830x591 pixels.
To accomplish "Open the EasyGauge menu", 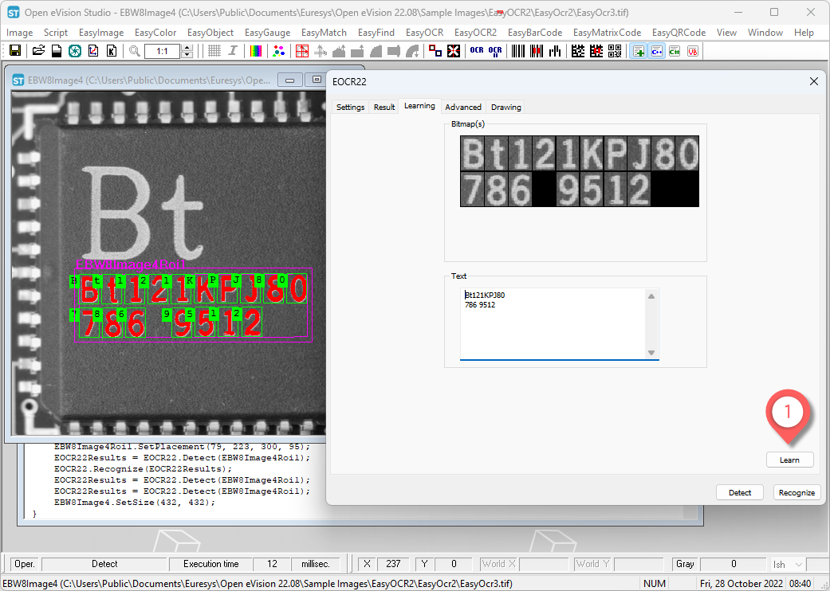I will pos(267,33).
